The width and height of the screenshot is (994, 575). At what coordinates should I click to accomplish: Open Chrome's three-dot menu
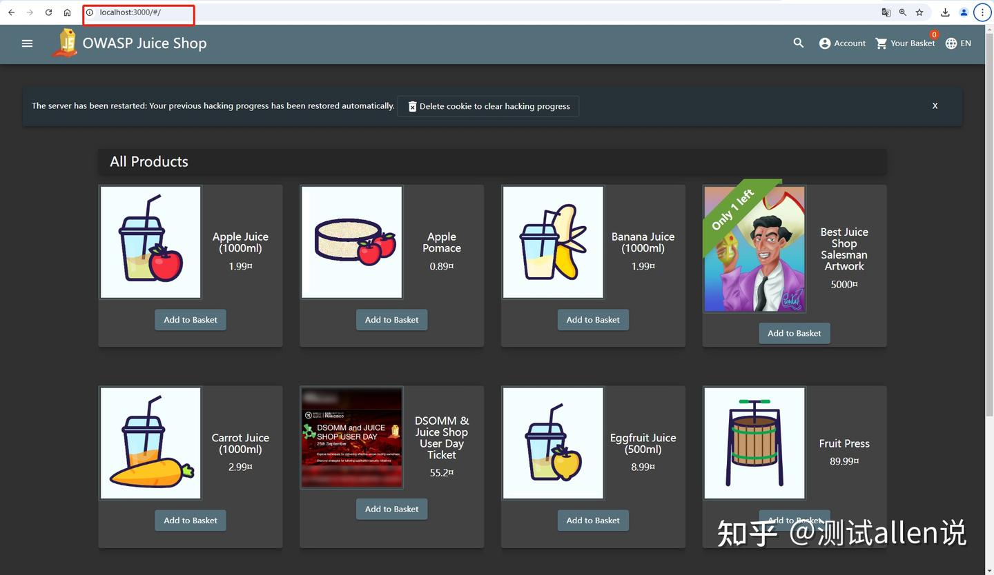[982, 12]
